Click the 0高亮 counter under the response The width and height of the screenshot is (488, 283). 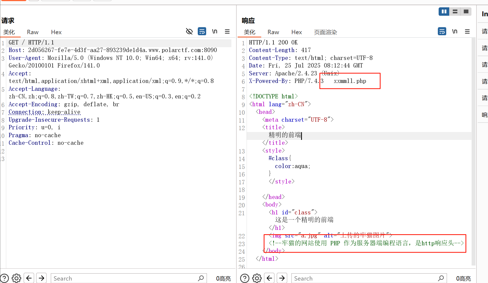click(x=464, y=278)
